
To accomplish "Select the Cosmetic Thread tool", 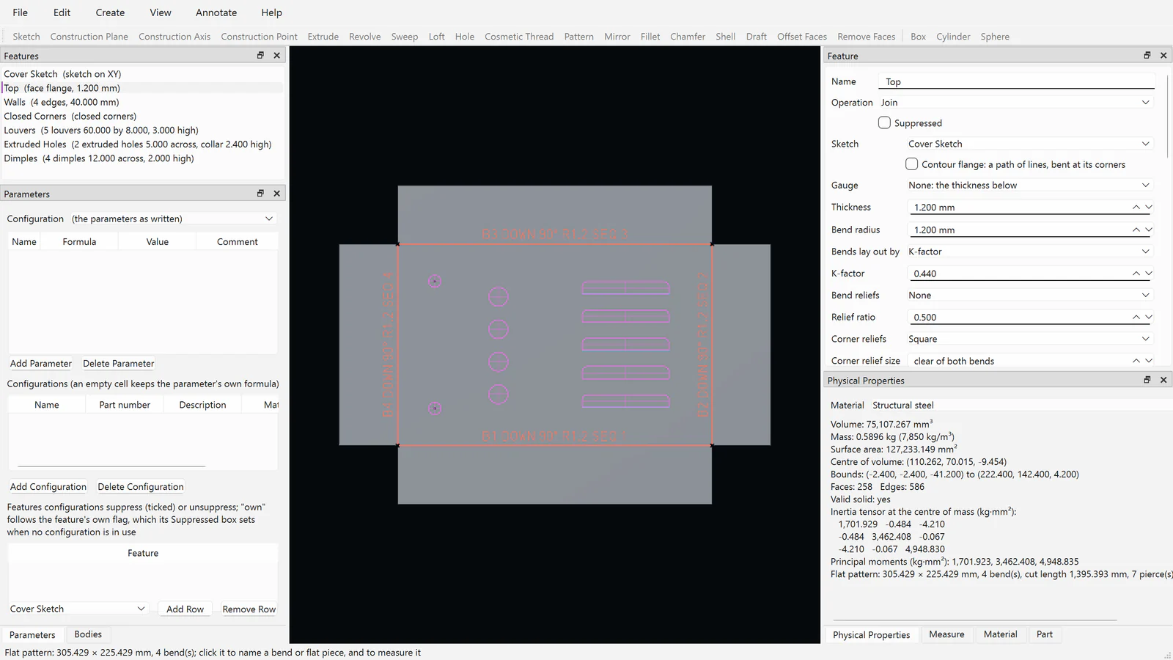I will coord(519,37).
